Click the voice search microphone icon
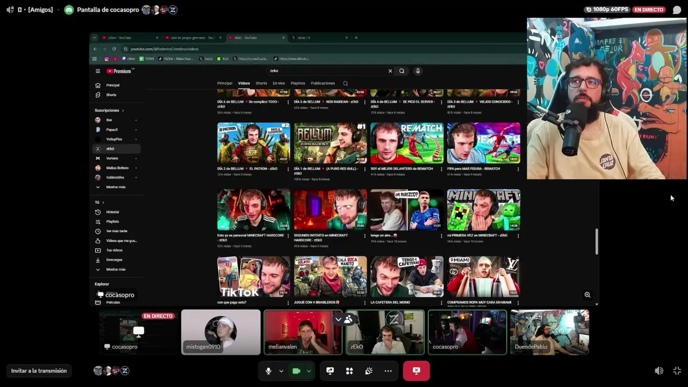 (x=418, y=71)
